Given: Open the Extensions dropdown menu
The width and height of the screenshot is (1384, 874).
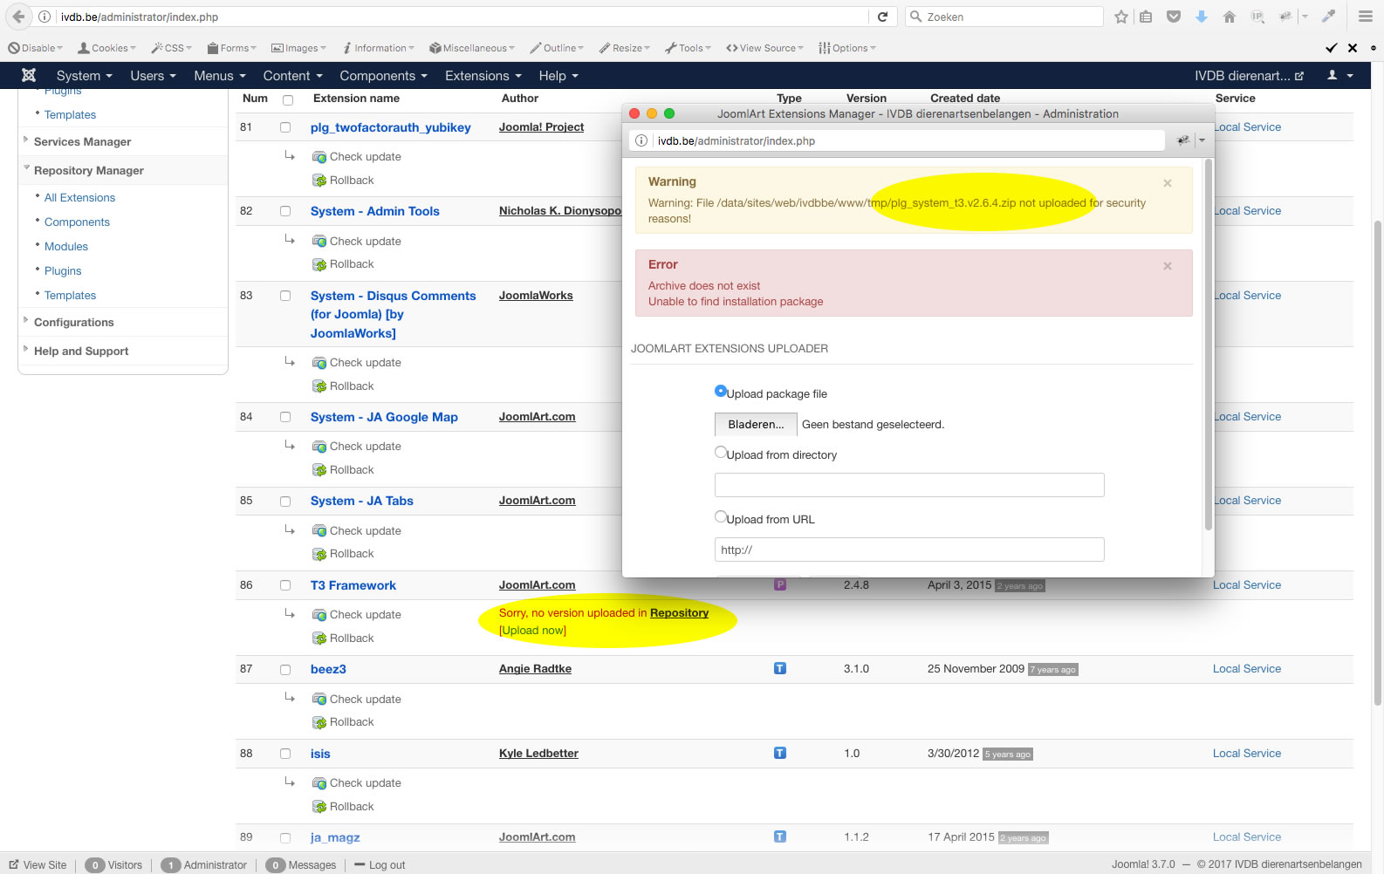Looking at the screenshot, I should tap(483, 76).
